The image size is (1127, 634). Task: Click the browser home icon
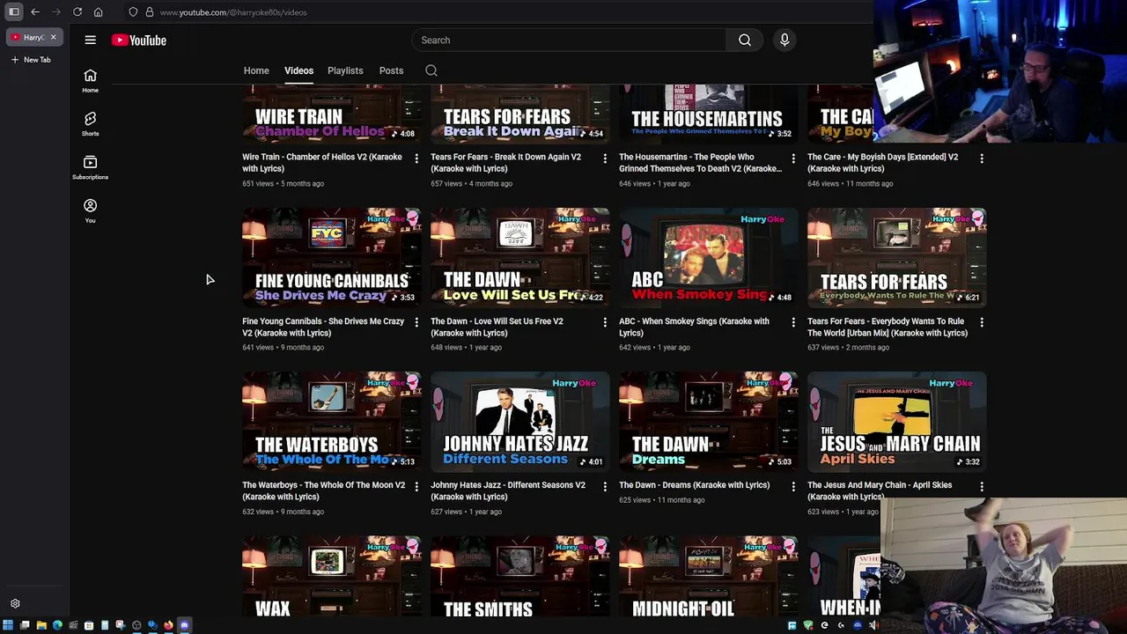[98, 12]
